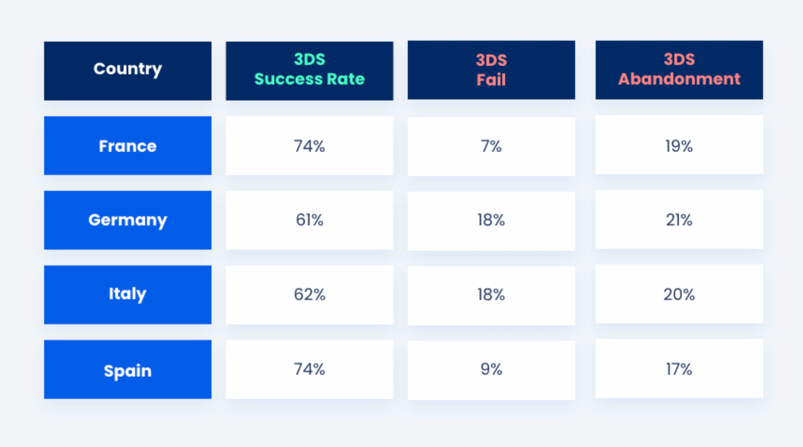Click the France row label
The height and width of the screenshot is (447, 803).
[128, 146]
